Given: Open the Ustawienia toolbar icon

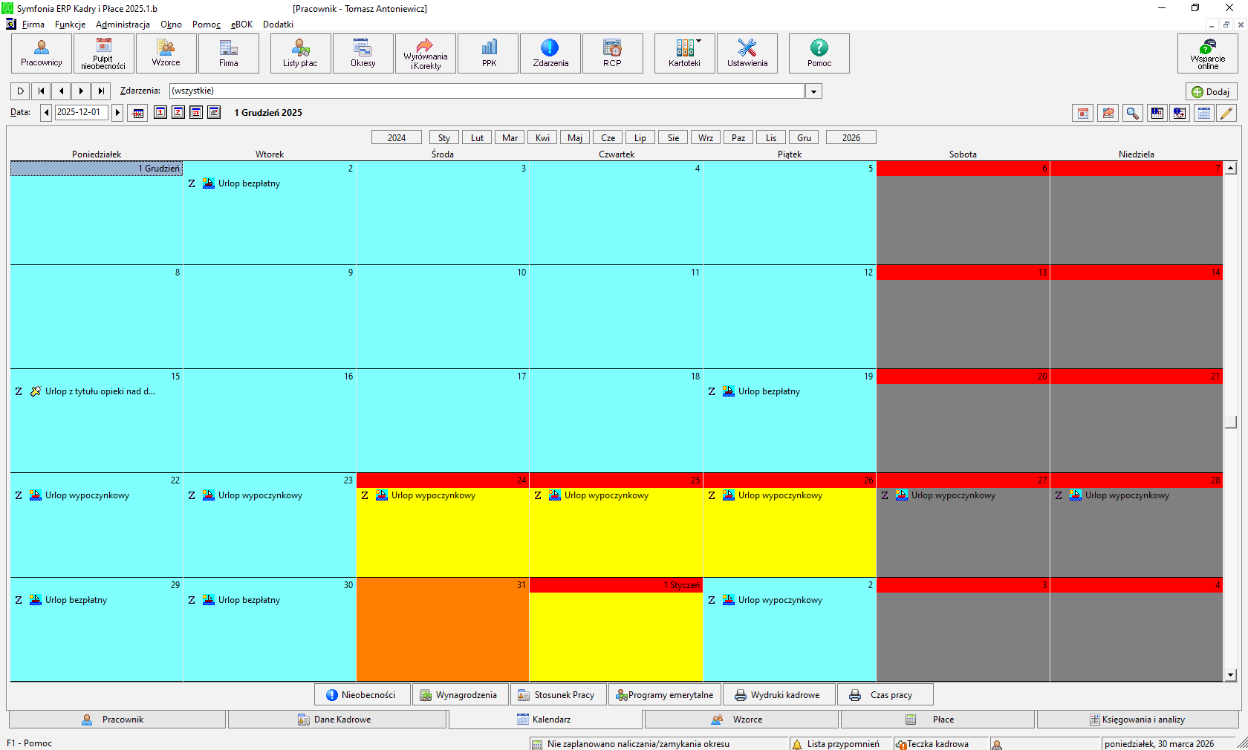Looking at the screenshot, I should pyautogui.click(x=747, y=53).
